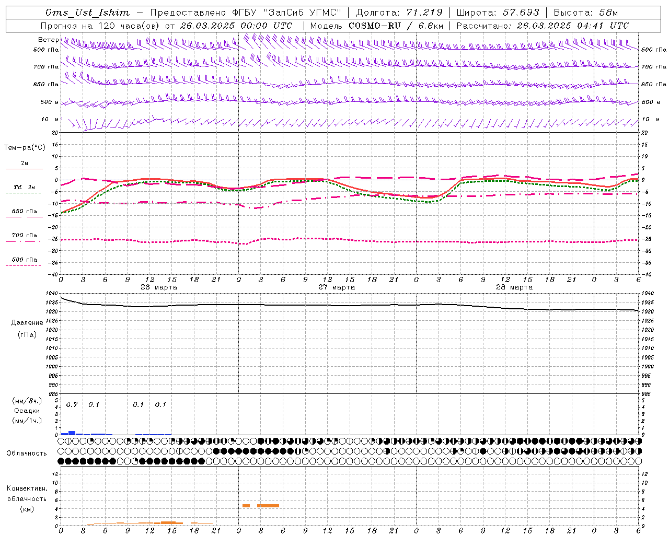Click the 27 марта date label
The width and height of the screenshot is (669, 535).
tap(337, 287)
